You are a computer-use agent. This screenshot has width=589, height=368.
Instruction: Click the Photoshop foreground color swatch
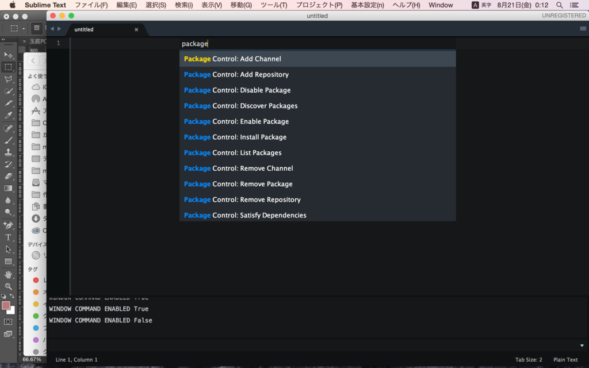pos(6,305)
